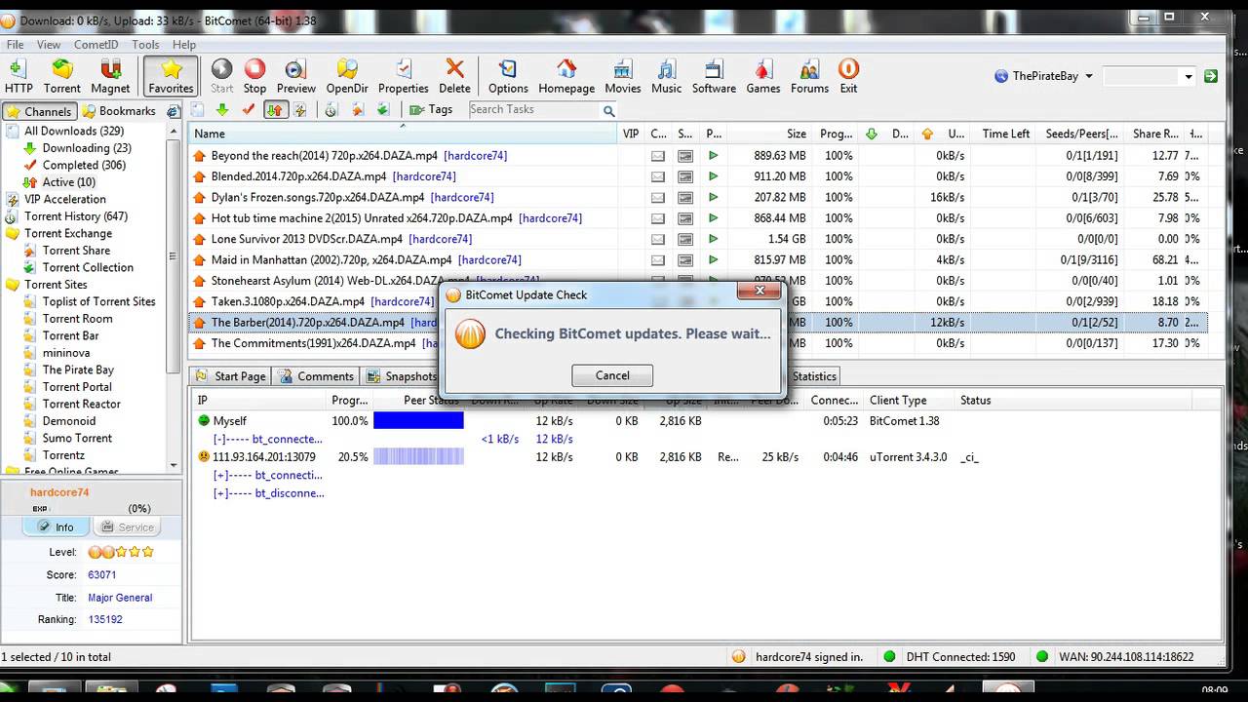
Task: Click the Info button in user panel
Action: 56,526
